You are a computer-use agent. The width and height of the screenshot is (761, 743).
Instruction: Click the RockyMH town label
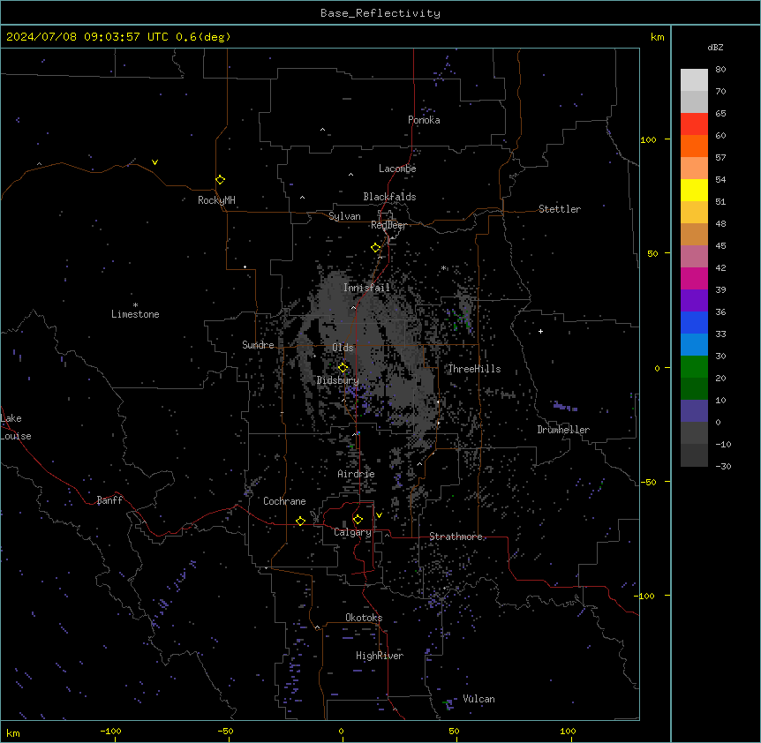click(216, 200)
